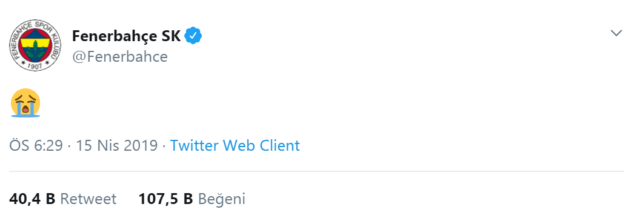
Task: Click the ÖS 6:29 timestamp
Action: coord(36,145)
